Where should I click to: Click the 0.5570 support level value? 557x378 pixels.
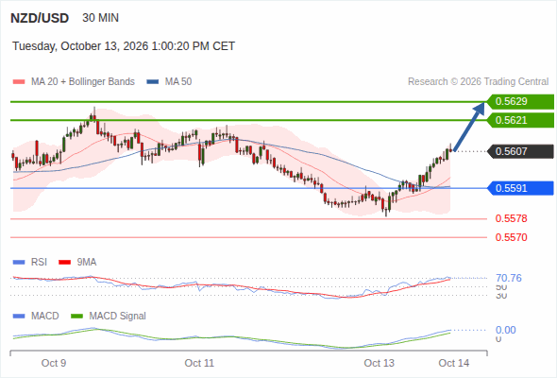[x=511, y=237]
